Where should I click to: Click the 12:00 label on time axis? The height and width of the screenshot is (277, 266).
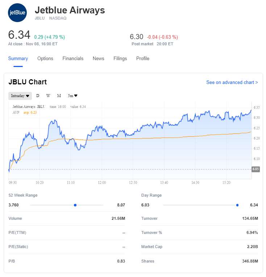click(102, 183)
